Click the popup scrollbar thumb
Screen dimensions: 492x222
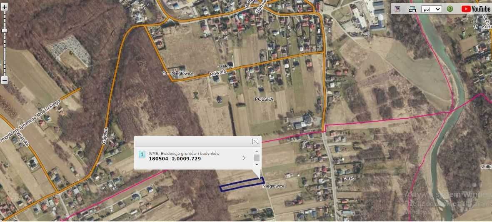(x=257, y=158)
